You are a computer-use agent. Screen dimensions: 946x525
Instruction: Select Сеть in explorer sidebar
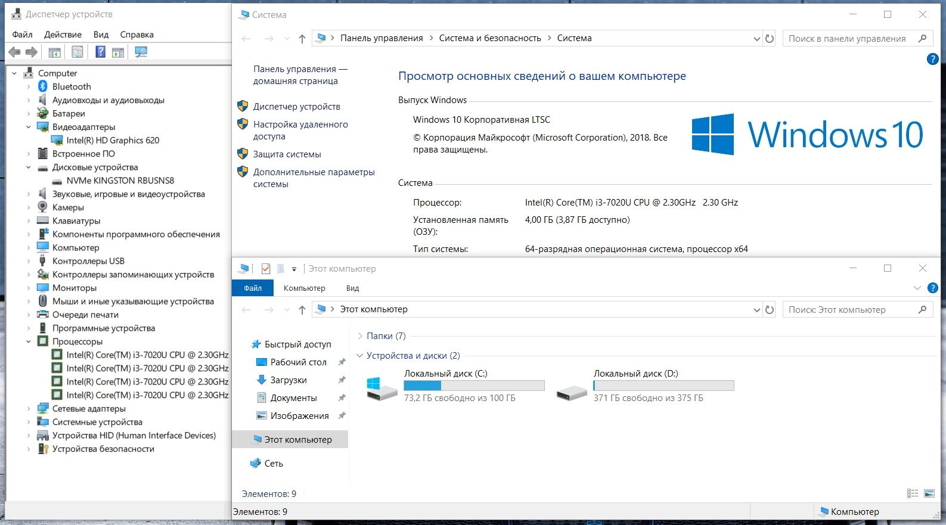[x=274, y=464]
